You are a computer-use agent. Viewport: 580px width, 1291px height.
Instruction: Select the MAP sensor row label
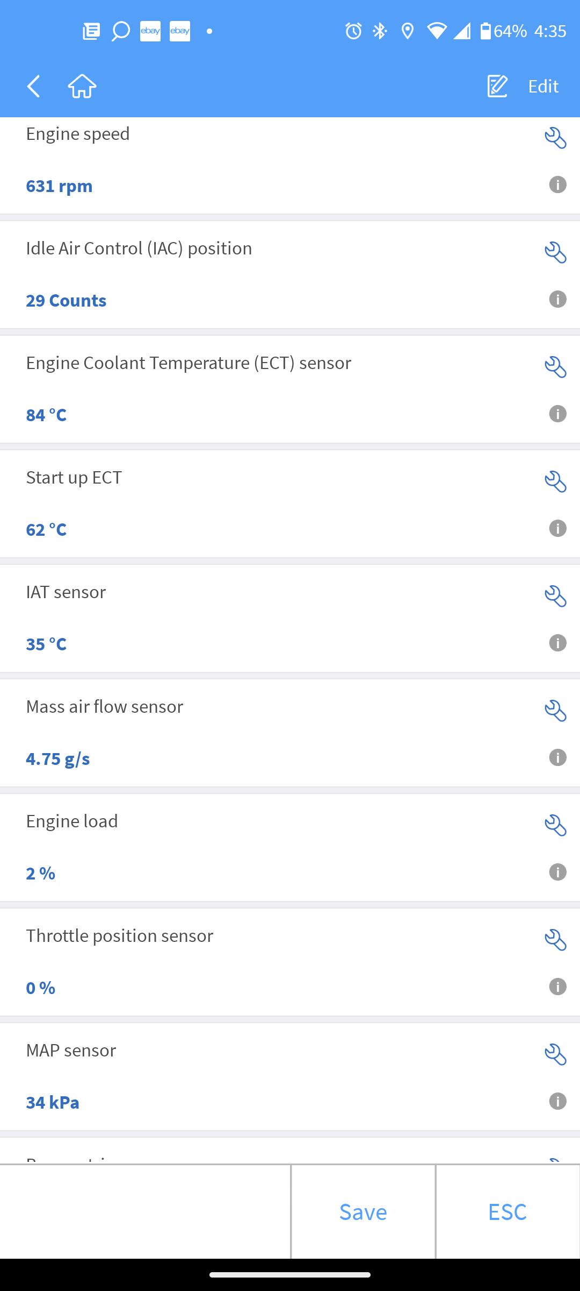(x=71, y=1051)
